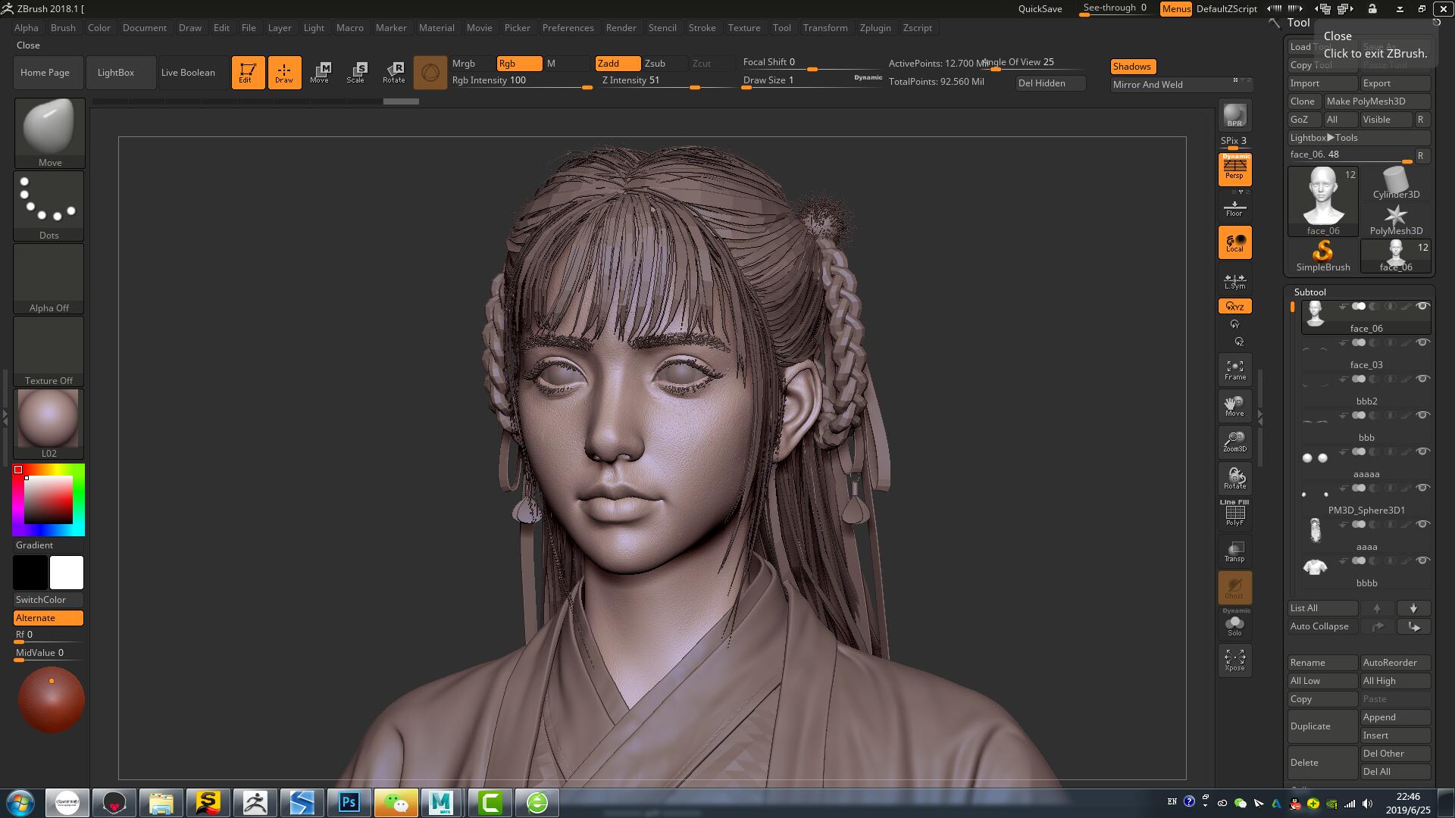This screenshot has width=1455, height=818.
Task: Click the Frame mesh icon
Action: (x=1235, y=370)
